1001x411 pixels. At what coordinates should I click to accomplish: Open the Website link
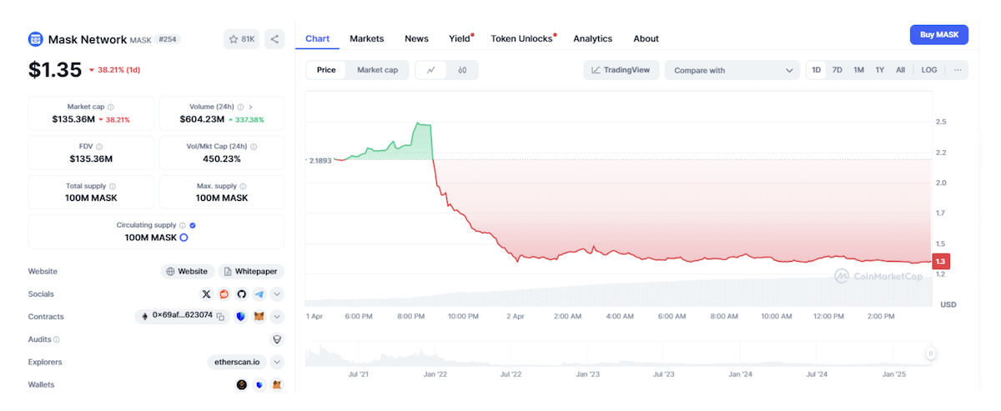tap(187, 271)
